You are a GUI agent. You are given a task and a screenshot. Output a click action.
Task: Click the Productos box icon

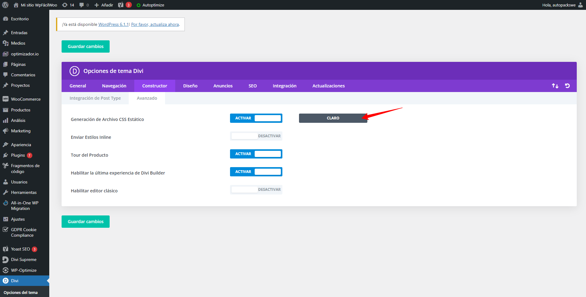(x=6, y=110)
